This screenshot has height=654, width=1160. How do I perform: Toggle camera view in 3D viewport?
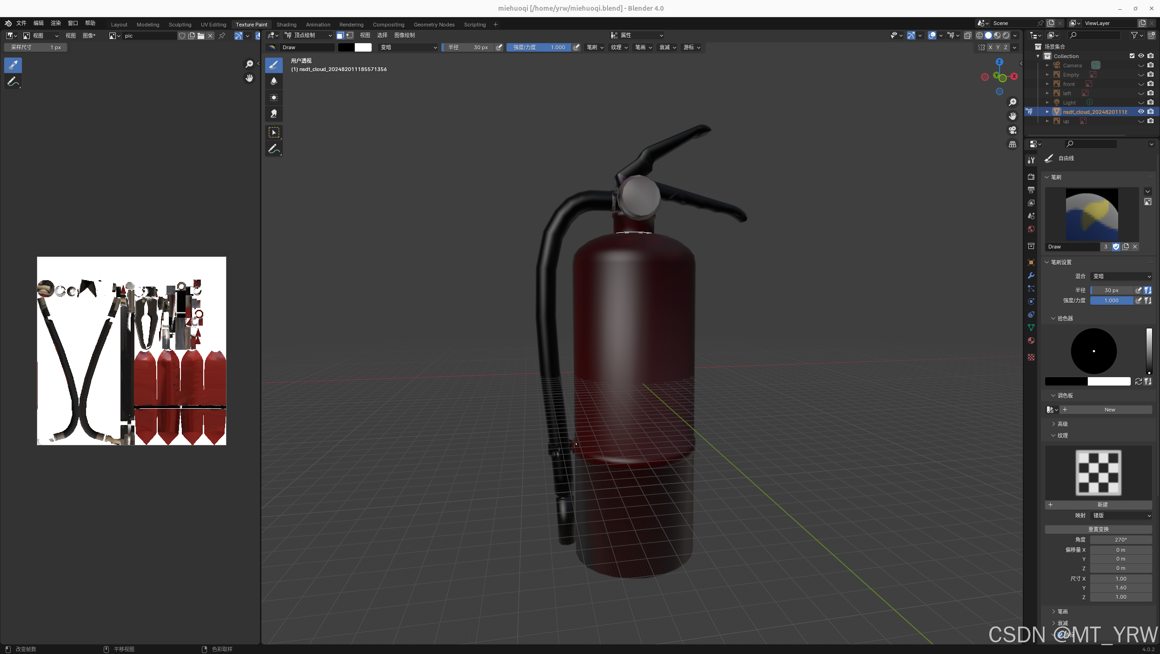[1013, 130]
